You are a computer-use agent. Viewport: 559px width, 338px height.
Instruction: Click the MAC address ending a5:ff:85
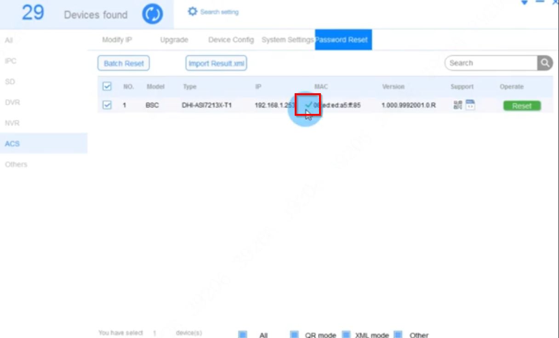click(337, 105)
